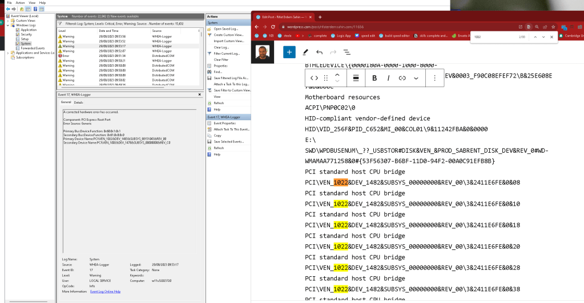Collapse Windows Logs tree node

click(8, 25)
